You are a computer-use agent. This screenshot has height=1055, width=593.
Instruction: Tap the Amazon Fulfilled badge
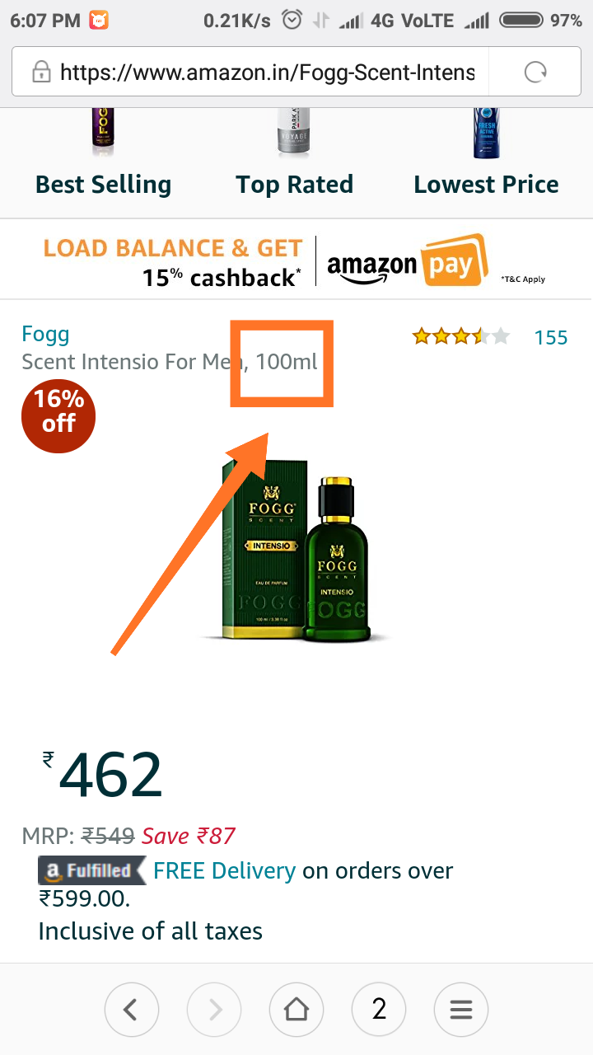pos(91,870)
